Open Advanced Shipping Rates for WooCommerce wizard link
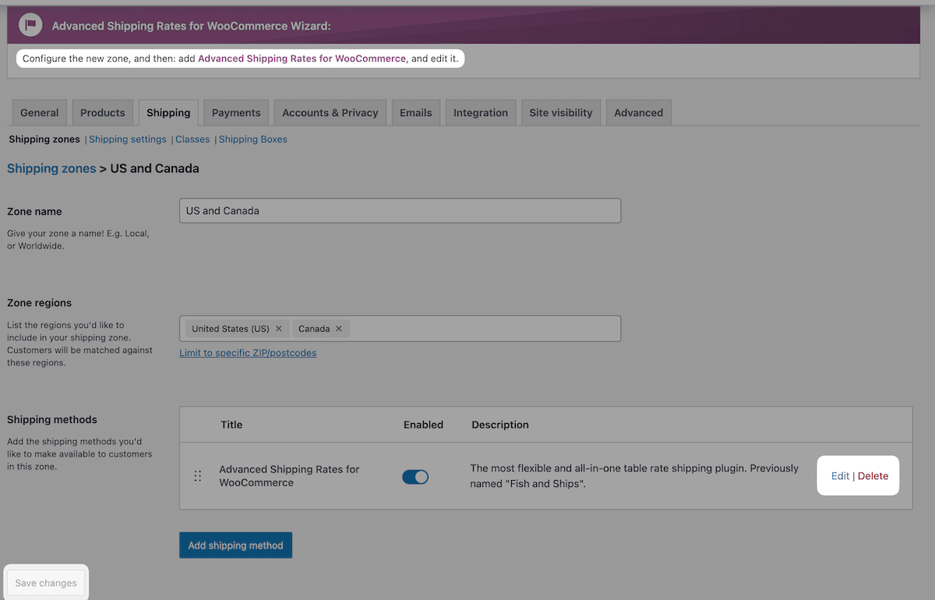The height and width of the screenshot is (600, 935). (x=302, y=58)
